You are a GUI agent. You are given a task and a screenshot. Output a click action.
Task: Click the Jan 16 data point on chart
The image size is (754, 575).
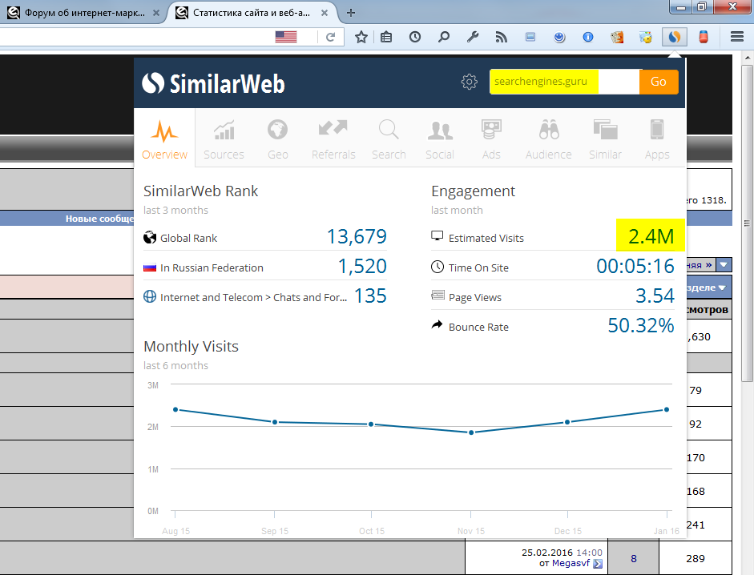pos(667,409)
